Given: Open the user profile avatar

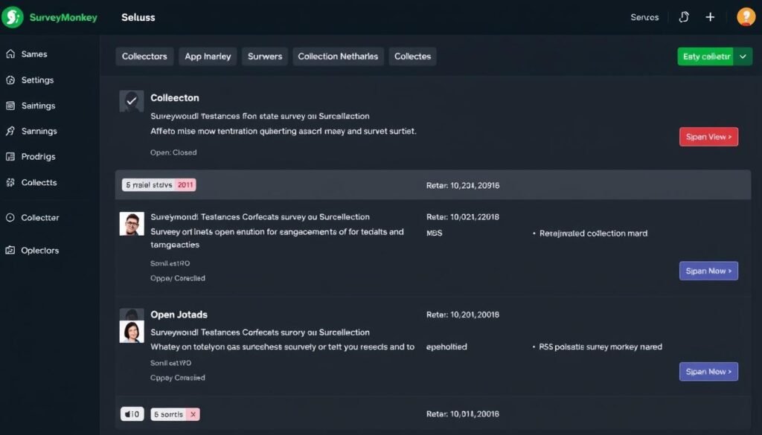Looking at the screenshot, I should pyautogui.click(x=746, y=16).
